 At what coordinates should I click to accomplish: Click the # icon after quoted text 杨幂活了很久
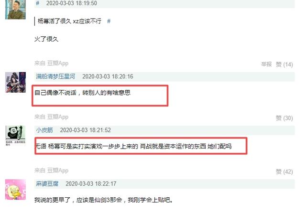[109, 21]
